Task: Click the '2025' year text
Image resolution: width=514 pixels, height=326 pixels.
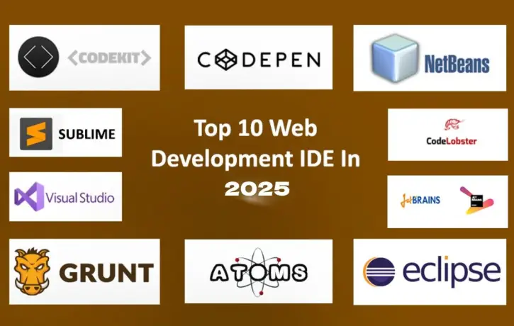Action: click(x=257, y=189)
